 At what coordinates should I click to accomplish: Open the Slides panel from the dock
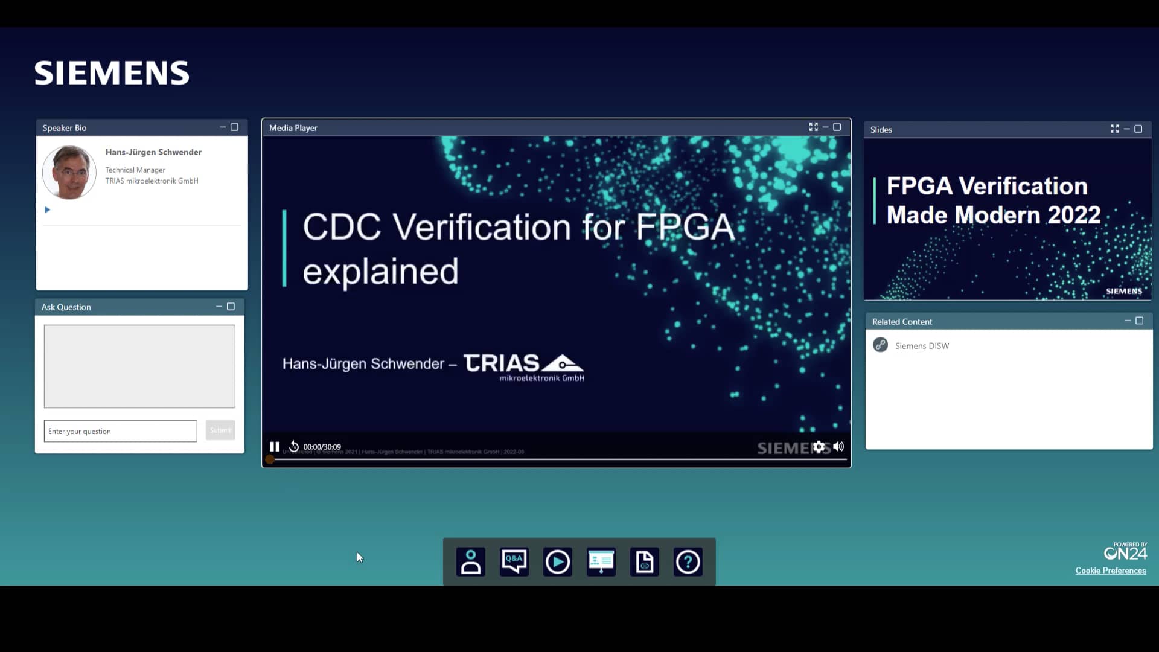coord(601,561)
